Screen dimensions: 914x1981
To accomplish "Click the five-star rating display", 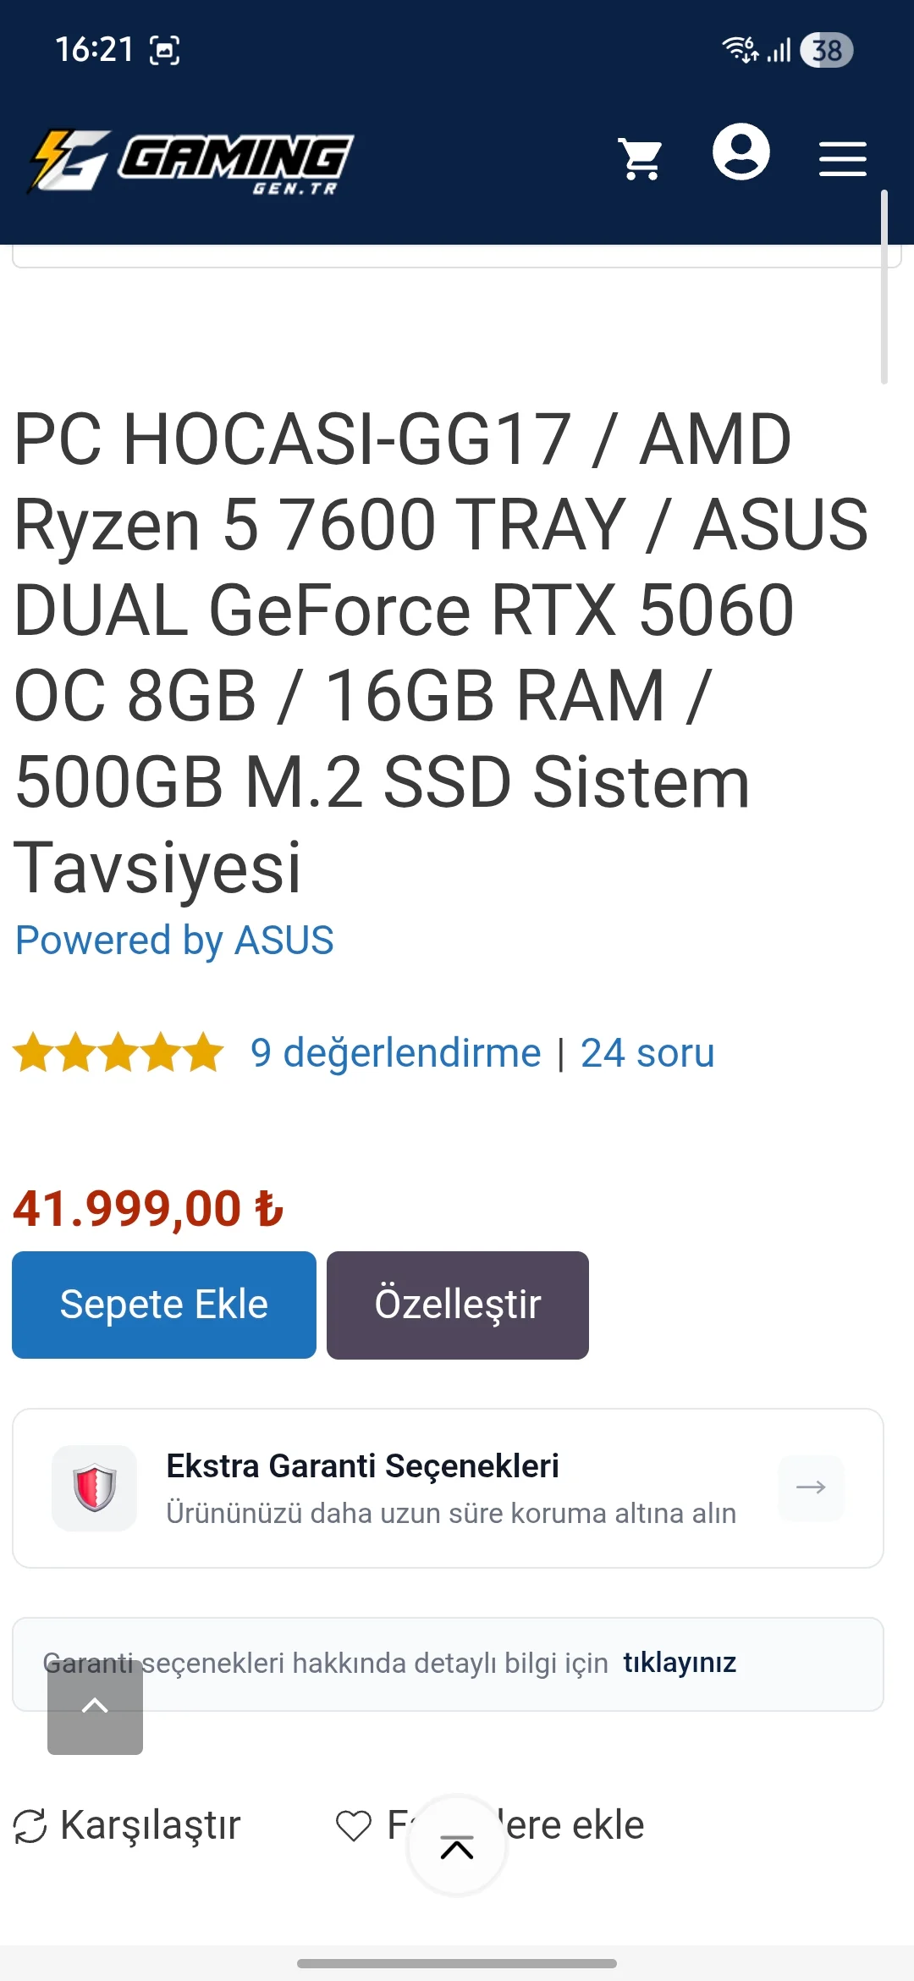I will [x=118, y=1052].
